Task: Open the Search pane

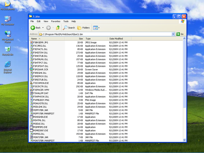Action: (x=69, y=28)
